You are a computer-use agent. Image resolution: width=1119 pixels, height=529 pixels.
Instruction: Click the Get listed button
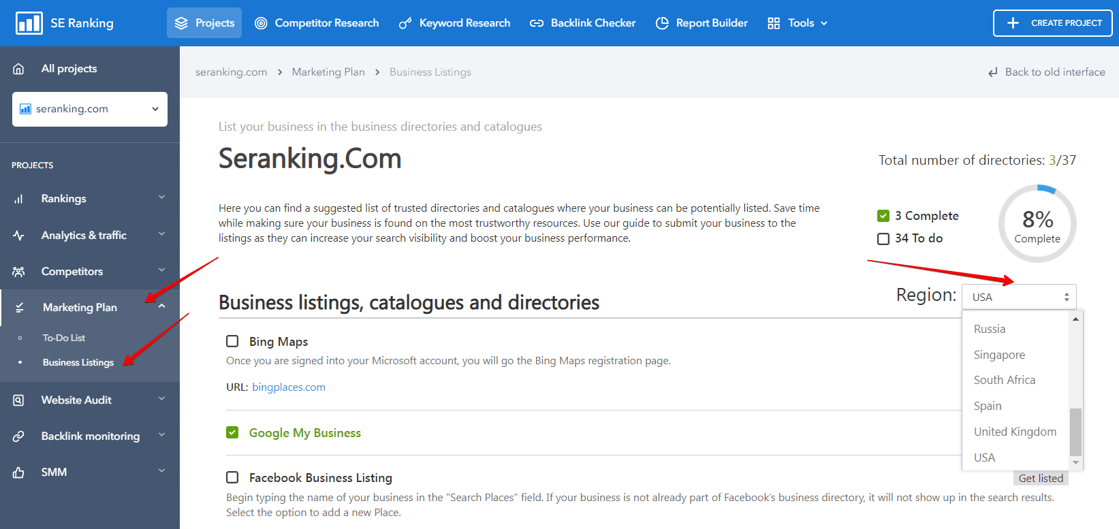1041,479
